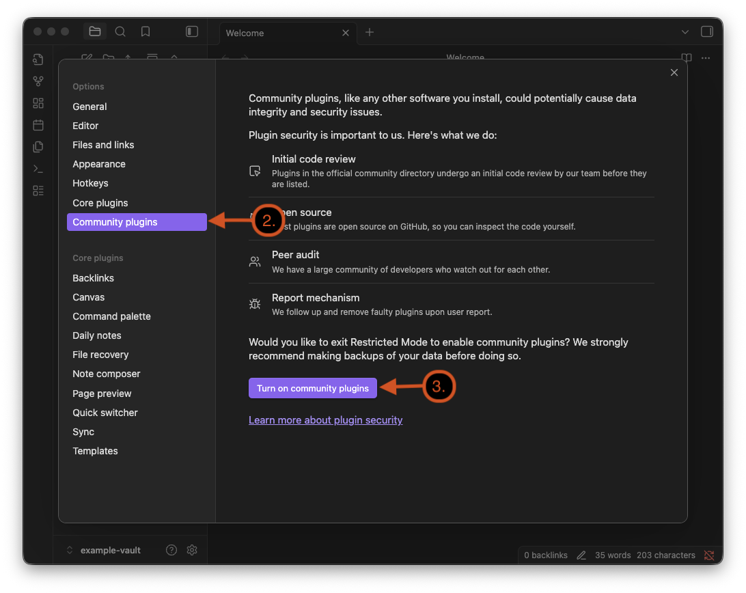Click the sync status icon in status bar
Image resolution: width=746 pixels, height=593 pixels.
[x=709, y=555]
